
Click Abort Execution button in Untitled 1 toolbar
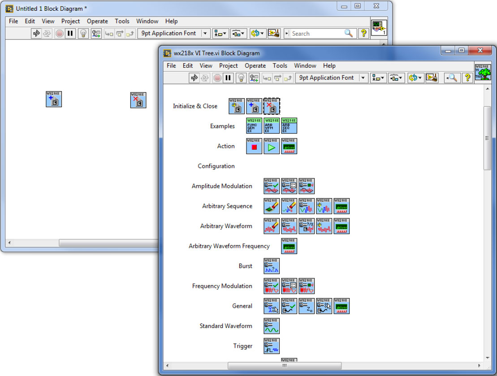click(x=59, y=34)
